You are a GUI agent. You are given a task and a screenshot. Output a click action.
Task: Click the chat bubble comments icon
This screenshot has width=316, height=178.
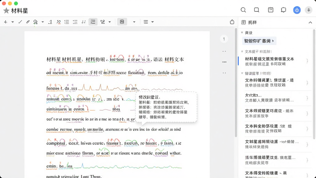(283, 10)
